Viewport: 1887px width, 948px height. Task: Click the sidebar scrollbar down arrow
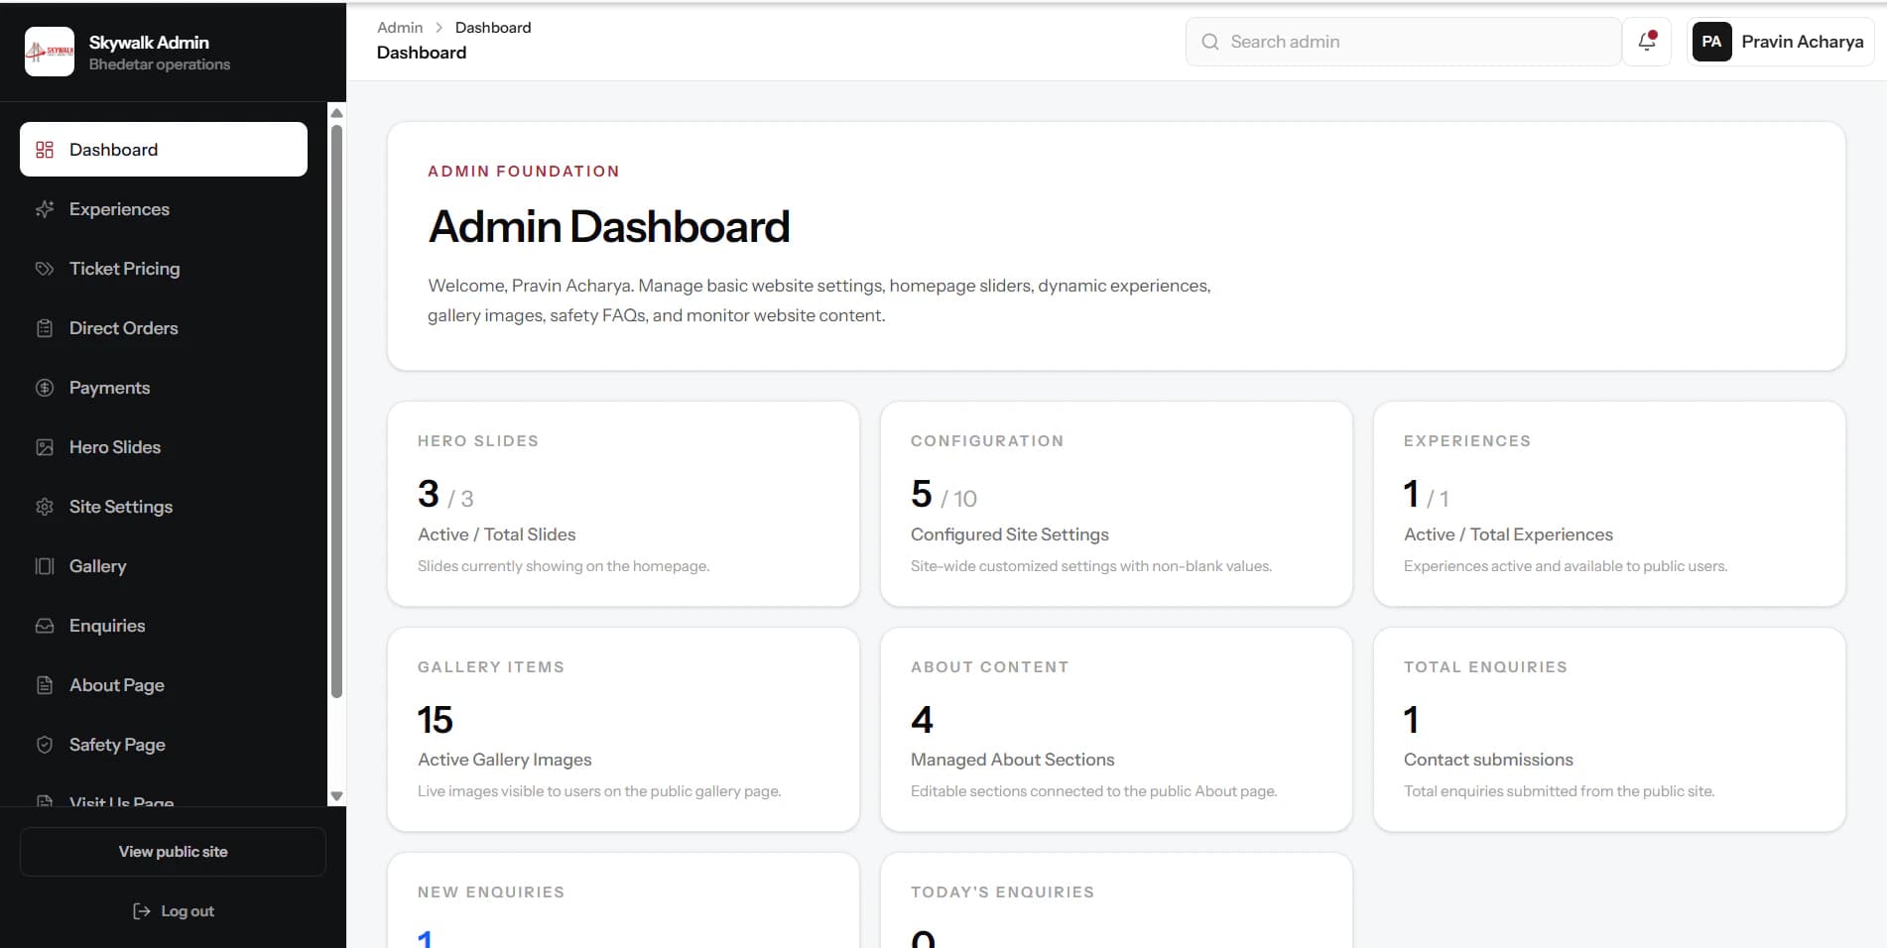click(x=336, y=796)
